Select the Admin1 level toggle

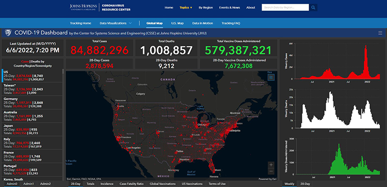point(29,184)
